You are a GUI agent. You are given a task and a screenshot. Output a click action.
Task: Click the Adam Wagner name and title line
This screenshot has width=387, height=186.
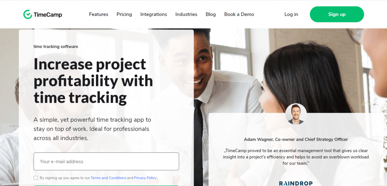point(296,140)
